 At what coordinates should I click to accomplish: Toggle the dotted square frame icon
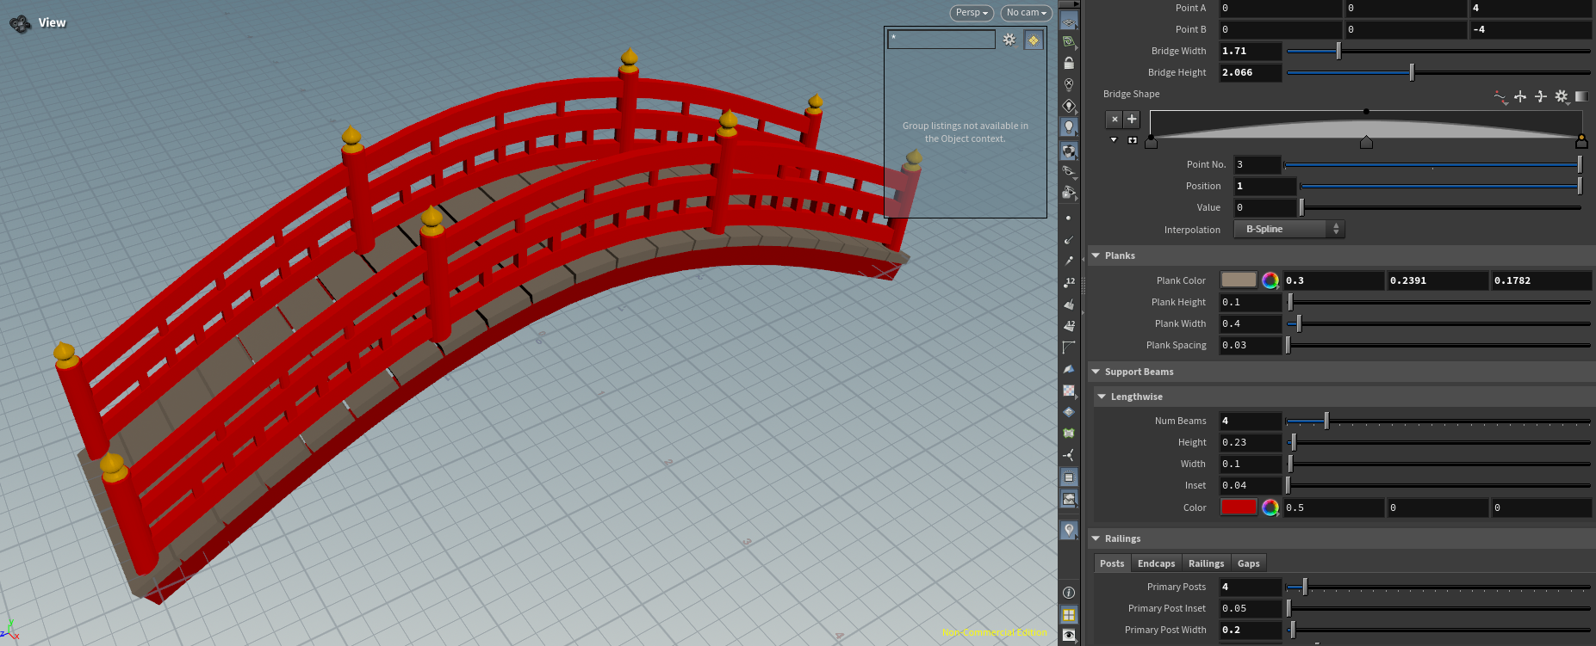click(1069, 477)
